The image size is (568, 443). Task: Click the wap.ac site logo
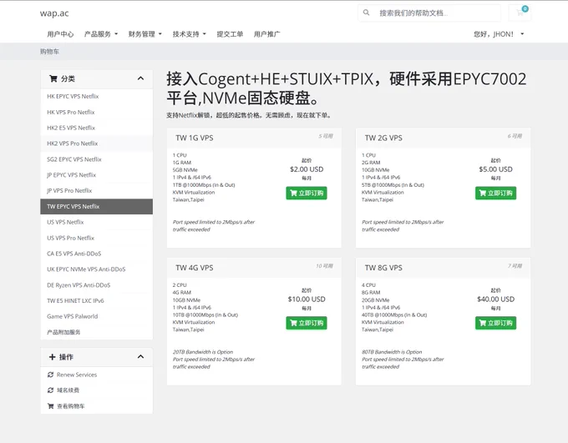click(54, 13)
